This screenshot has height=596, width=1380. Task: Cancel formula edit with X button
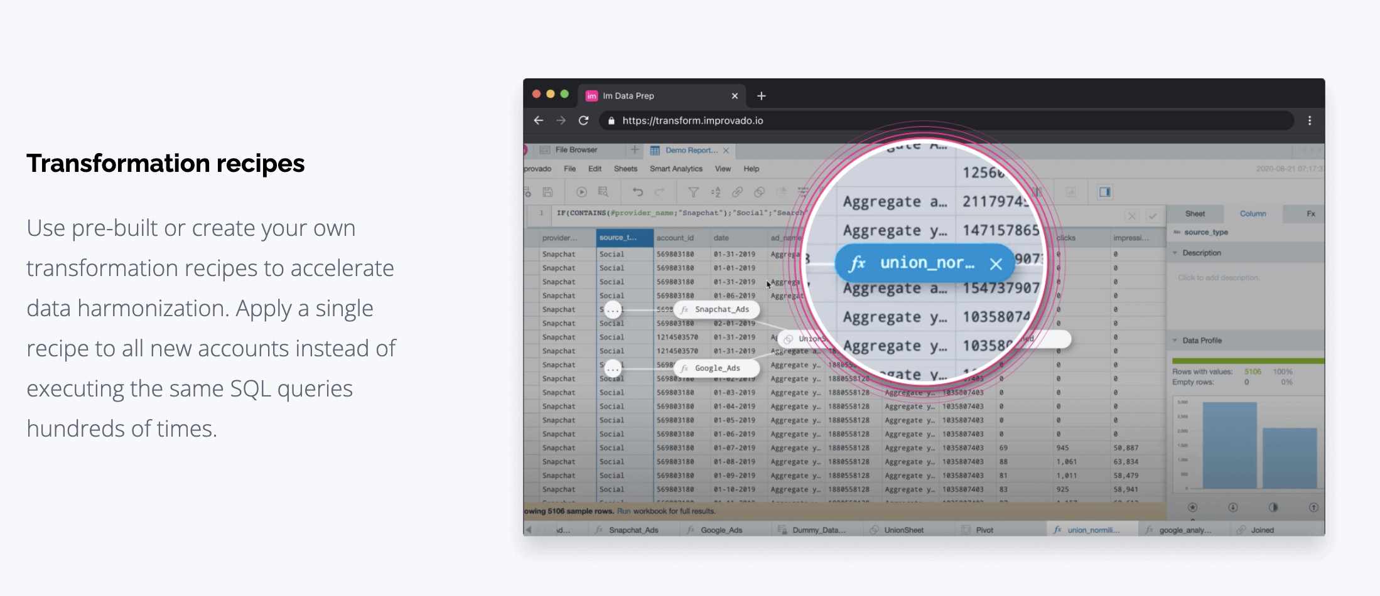pos(1132,216)
